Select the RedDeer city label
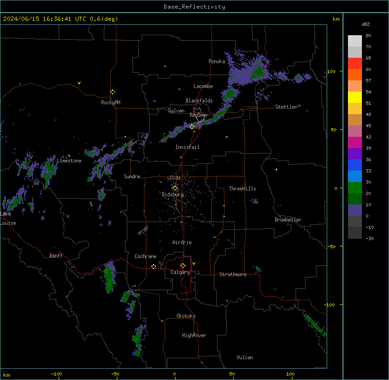This screenshot has width=389, height=380. coord(199,115)
